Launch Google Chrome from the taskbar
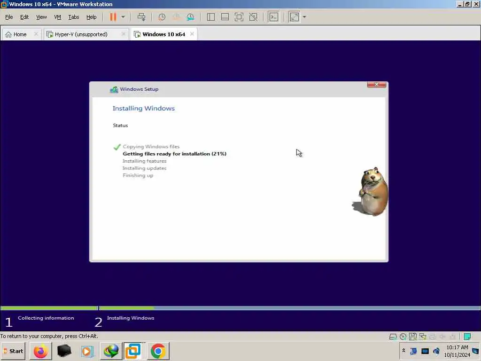Viewport: 481px width, 361px height. coord(158,351)
